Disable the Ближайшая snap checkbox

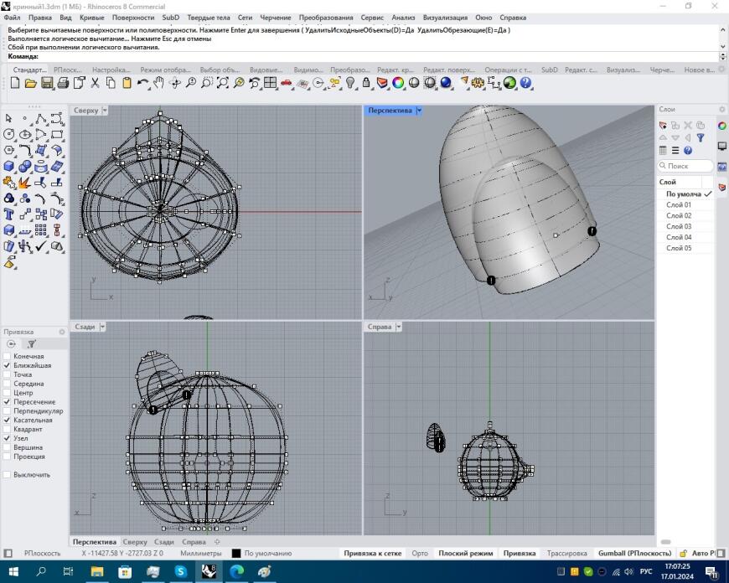pyautogui.click(x=7, y=365)
